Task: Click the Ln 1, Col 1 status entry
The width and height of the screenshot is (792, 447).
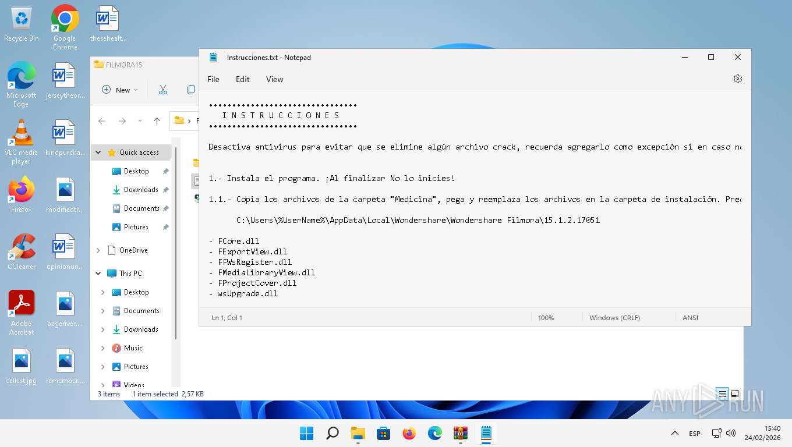Action: pyautogui.click(x=227, y=318)
